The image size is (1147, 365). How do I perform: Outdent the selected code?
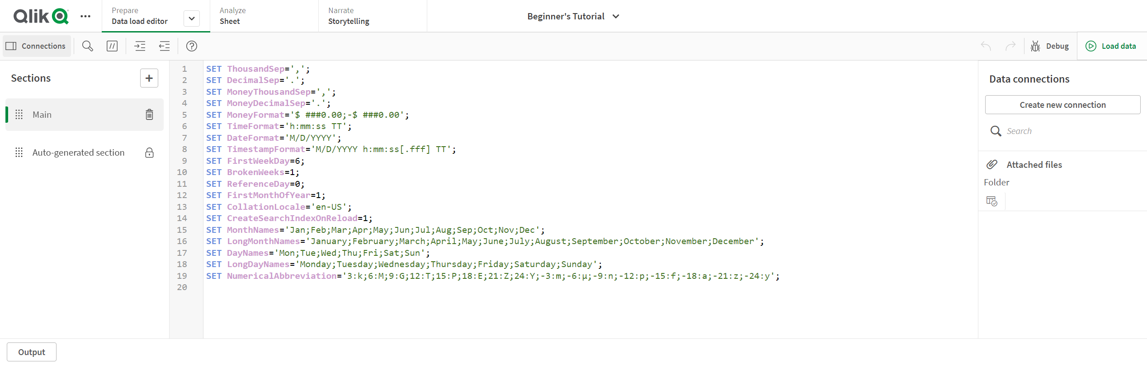pos(165,46)
